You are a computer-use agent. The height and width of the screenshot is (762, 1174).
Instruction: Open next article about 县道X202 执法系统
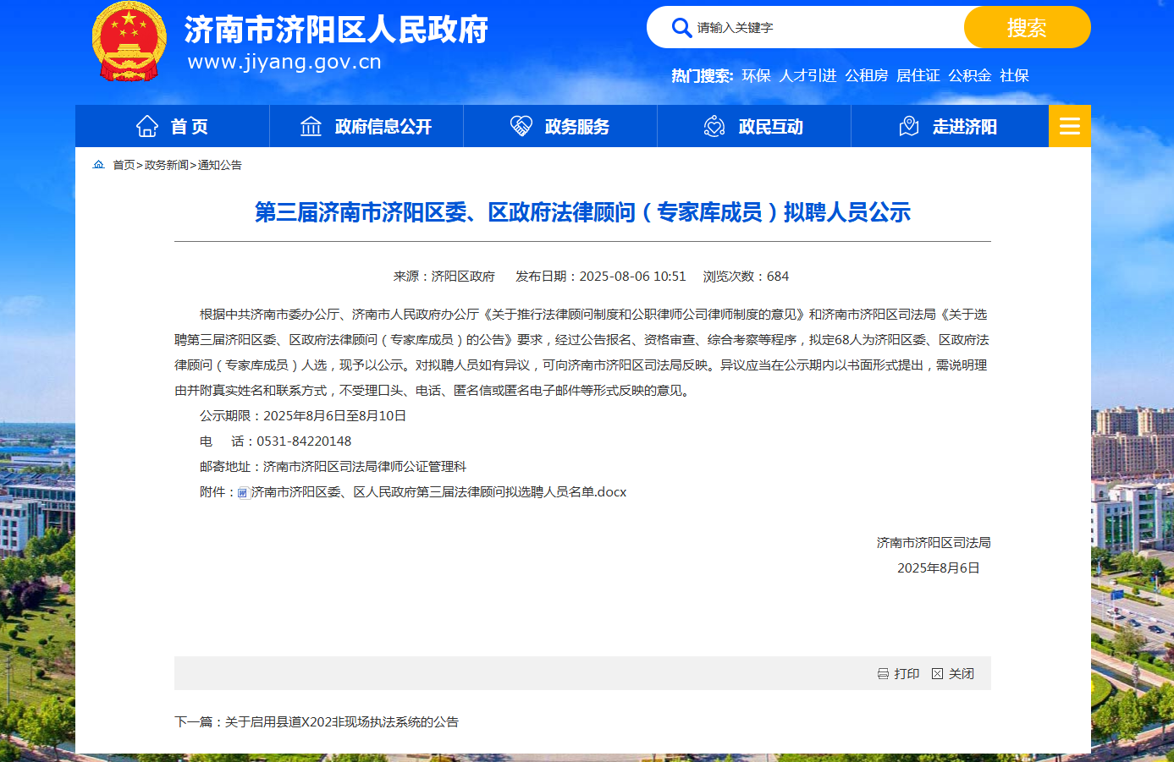pos(341,722)
